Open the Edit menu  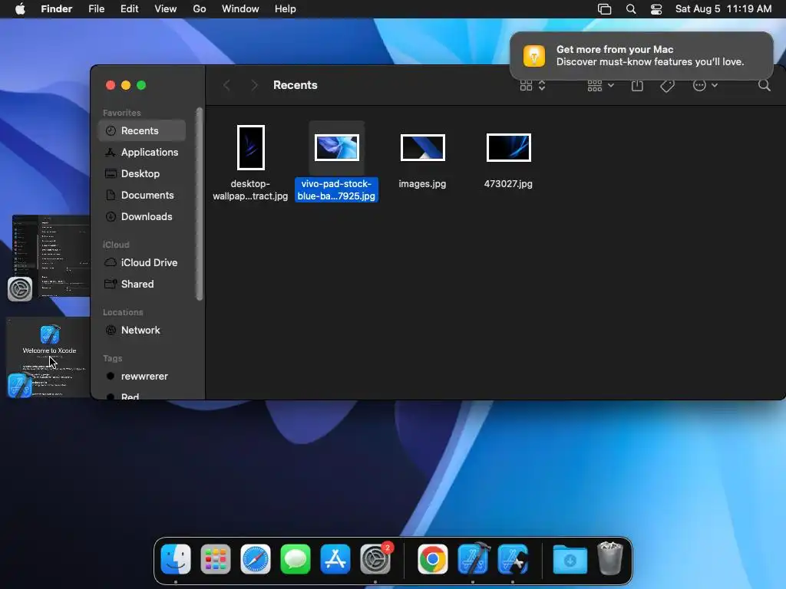pyautogui.click(x=129, y=9)
